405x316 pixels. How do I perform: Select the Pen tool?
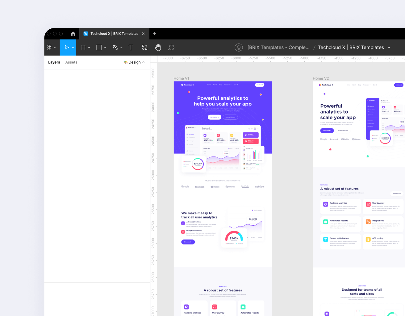[x=115, y=47]
